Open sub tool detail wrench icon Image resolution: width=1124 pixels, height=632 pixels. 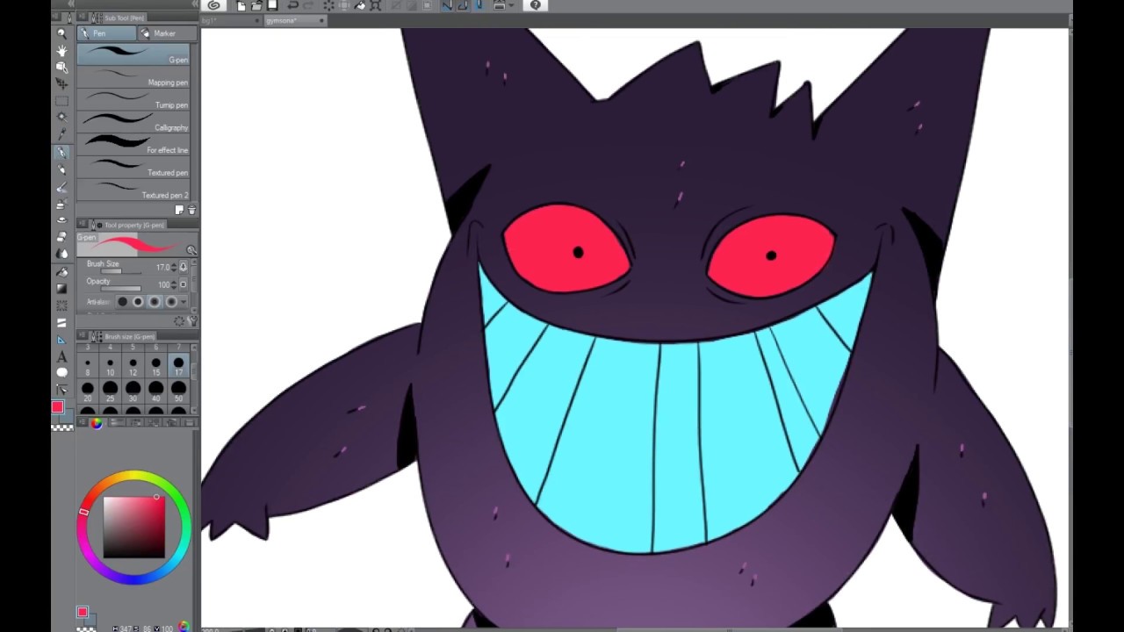pyautogui.click(x=192, y=321)
